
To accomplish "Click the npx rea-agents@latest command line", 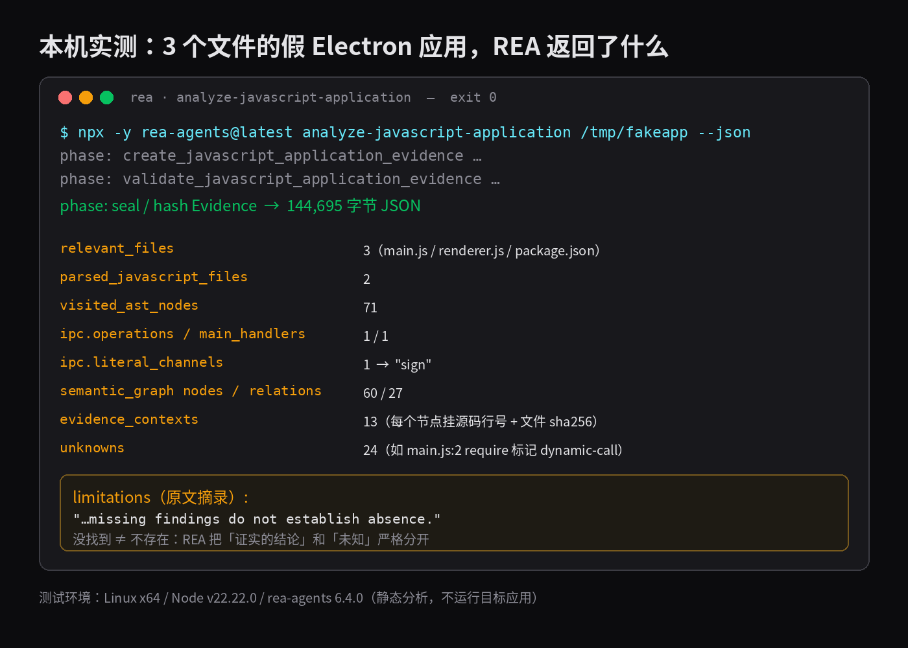I will [405, 132].
